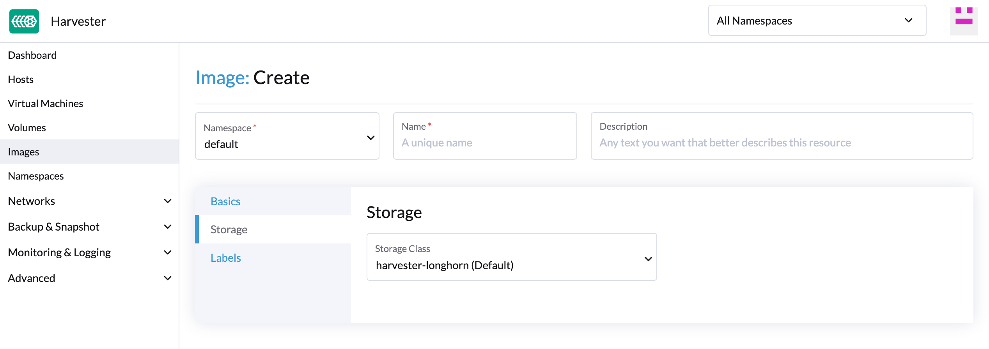
Task: Expand Monitoring & Logging chevron
Action: (167, 252)
